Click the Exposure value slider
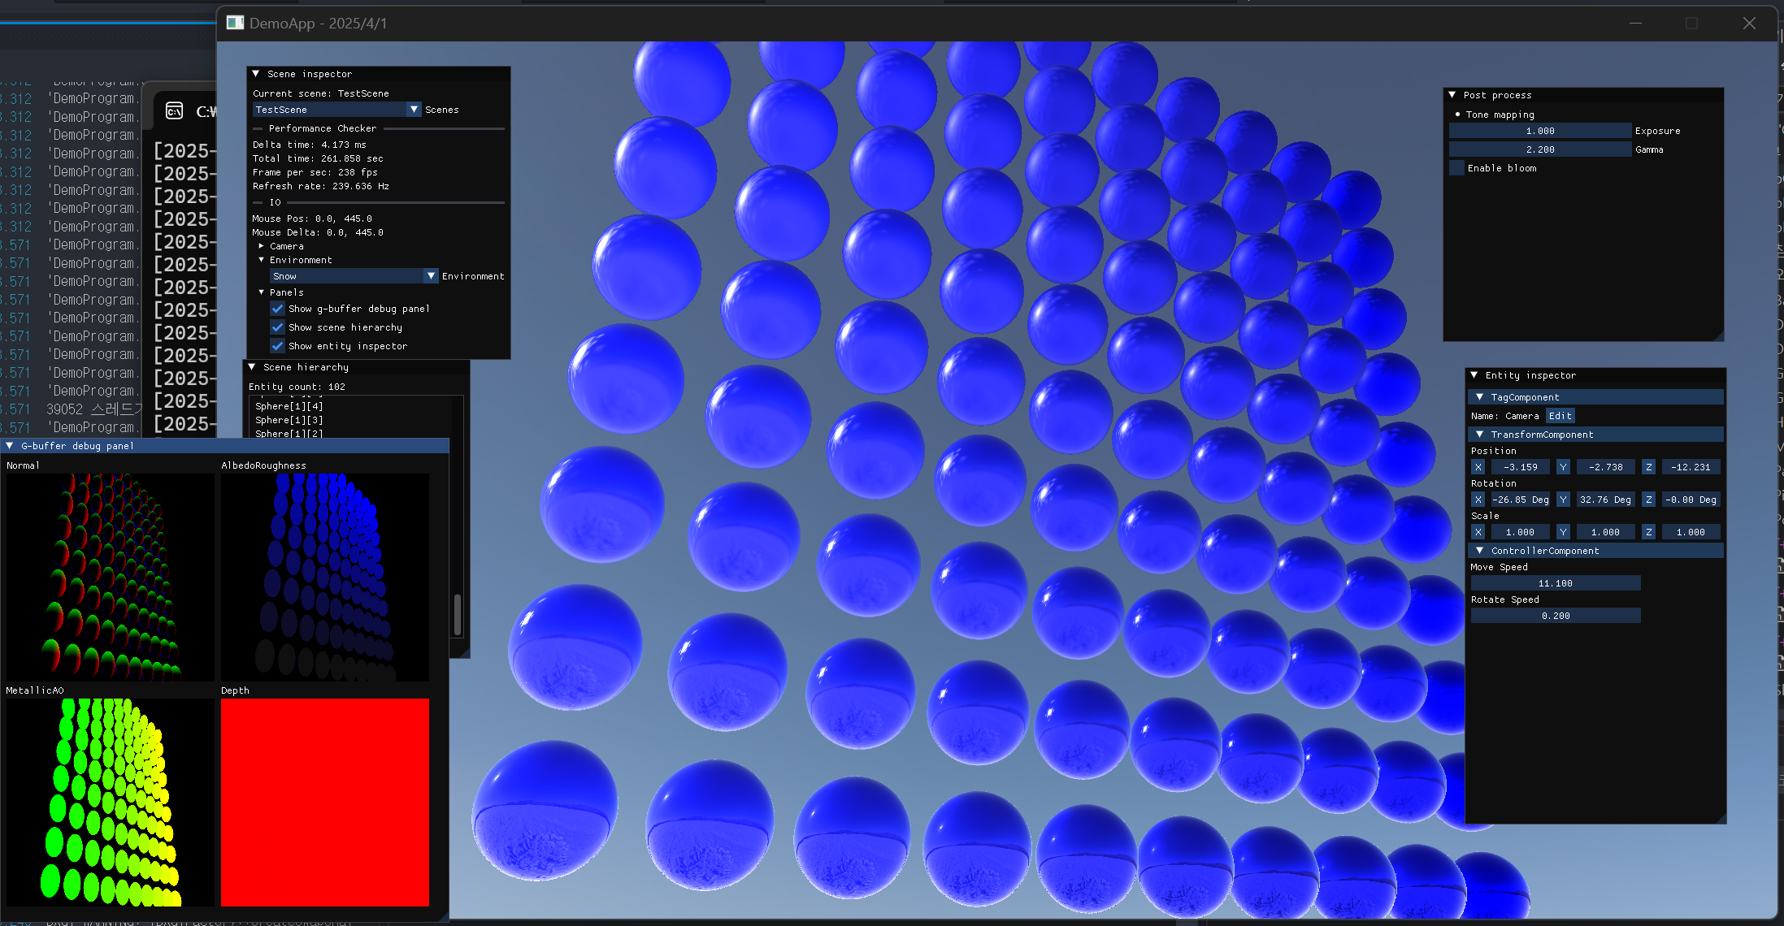Screen dimensions: 1784x926 pyautogui.click(x=1539, y=131)
